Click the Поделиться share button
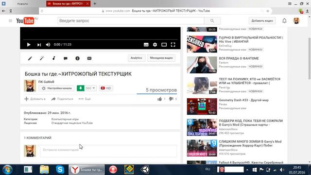Viewport: 311px width, 175px height. tap(62, 99)
